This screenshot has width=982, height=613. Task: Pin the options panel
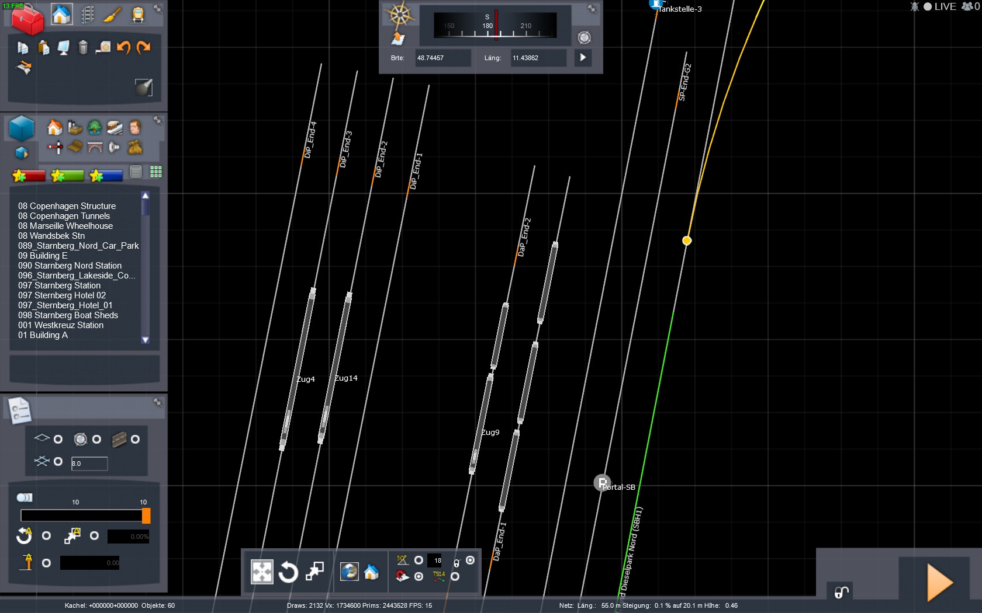click(158, 402)
